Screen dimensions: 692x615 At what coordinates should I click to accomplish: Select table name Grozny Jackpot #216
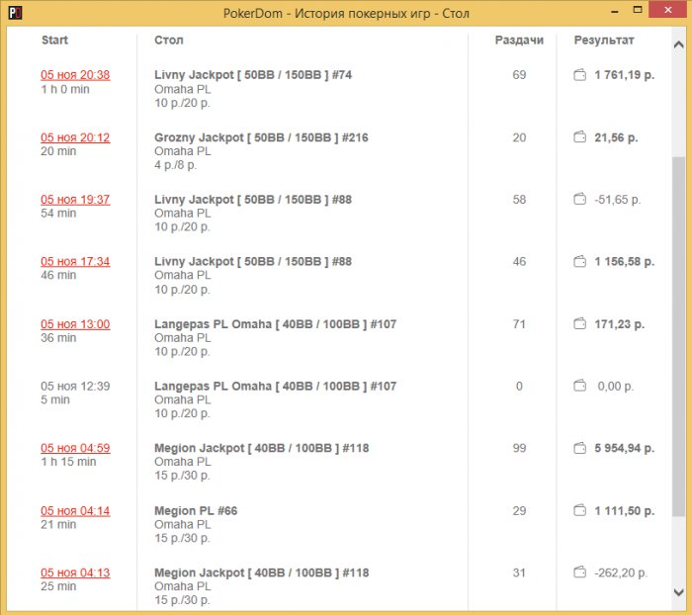pos(261,137)
